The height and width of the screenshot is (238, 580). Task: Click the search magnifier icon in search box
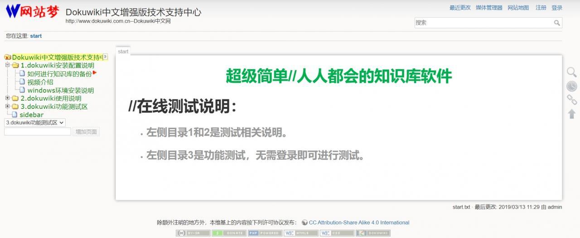point(557,23)
